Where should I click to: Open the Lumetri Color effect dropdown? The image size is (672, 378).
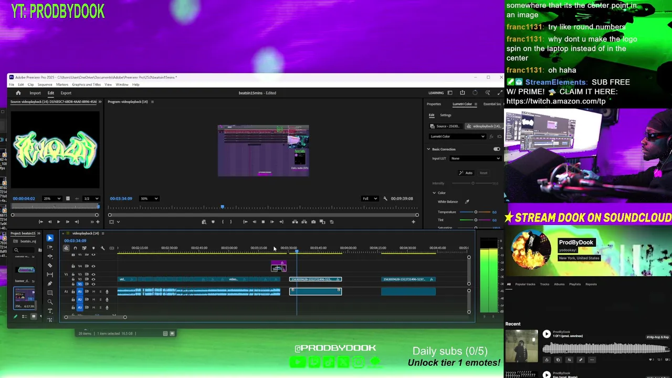tap(457, 136)
